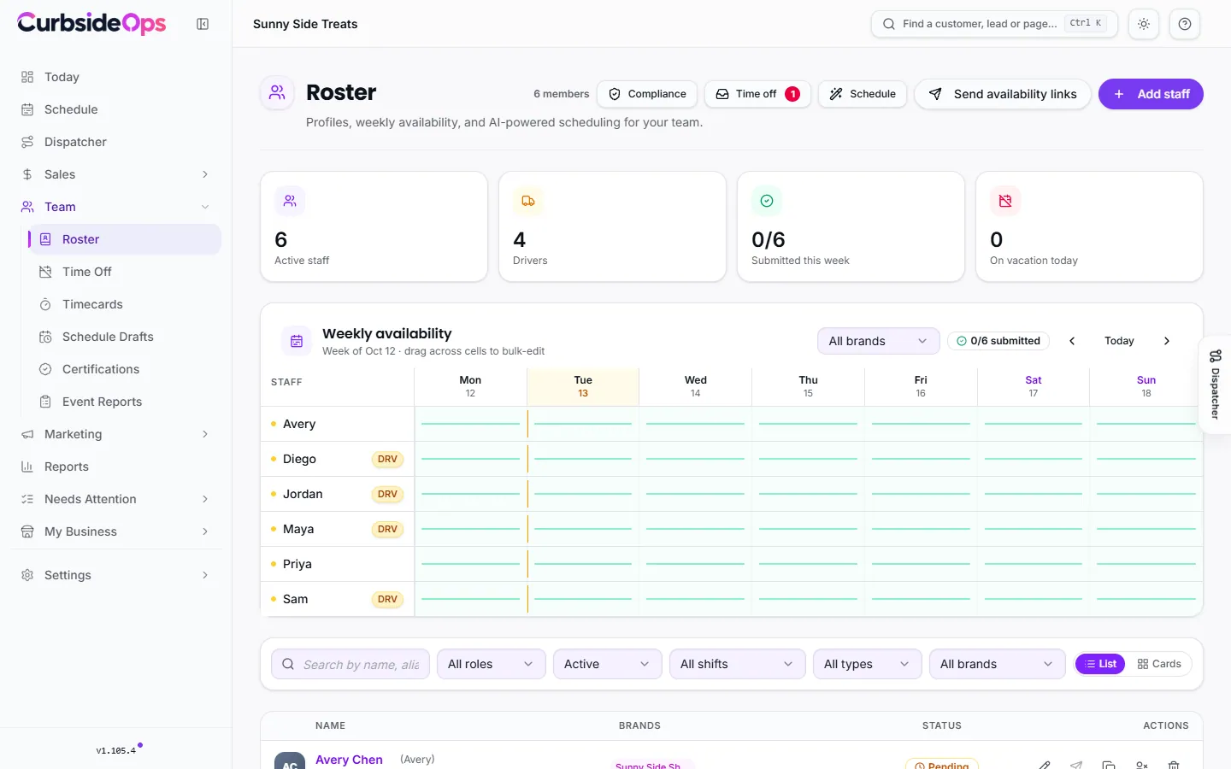Image resolution: width=1231 pixels, height=769 pixels.
Task: Open the Dispatcher side tab
Action: 1215,384
